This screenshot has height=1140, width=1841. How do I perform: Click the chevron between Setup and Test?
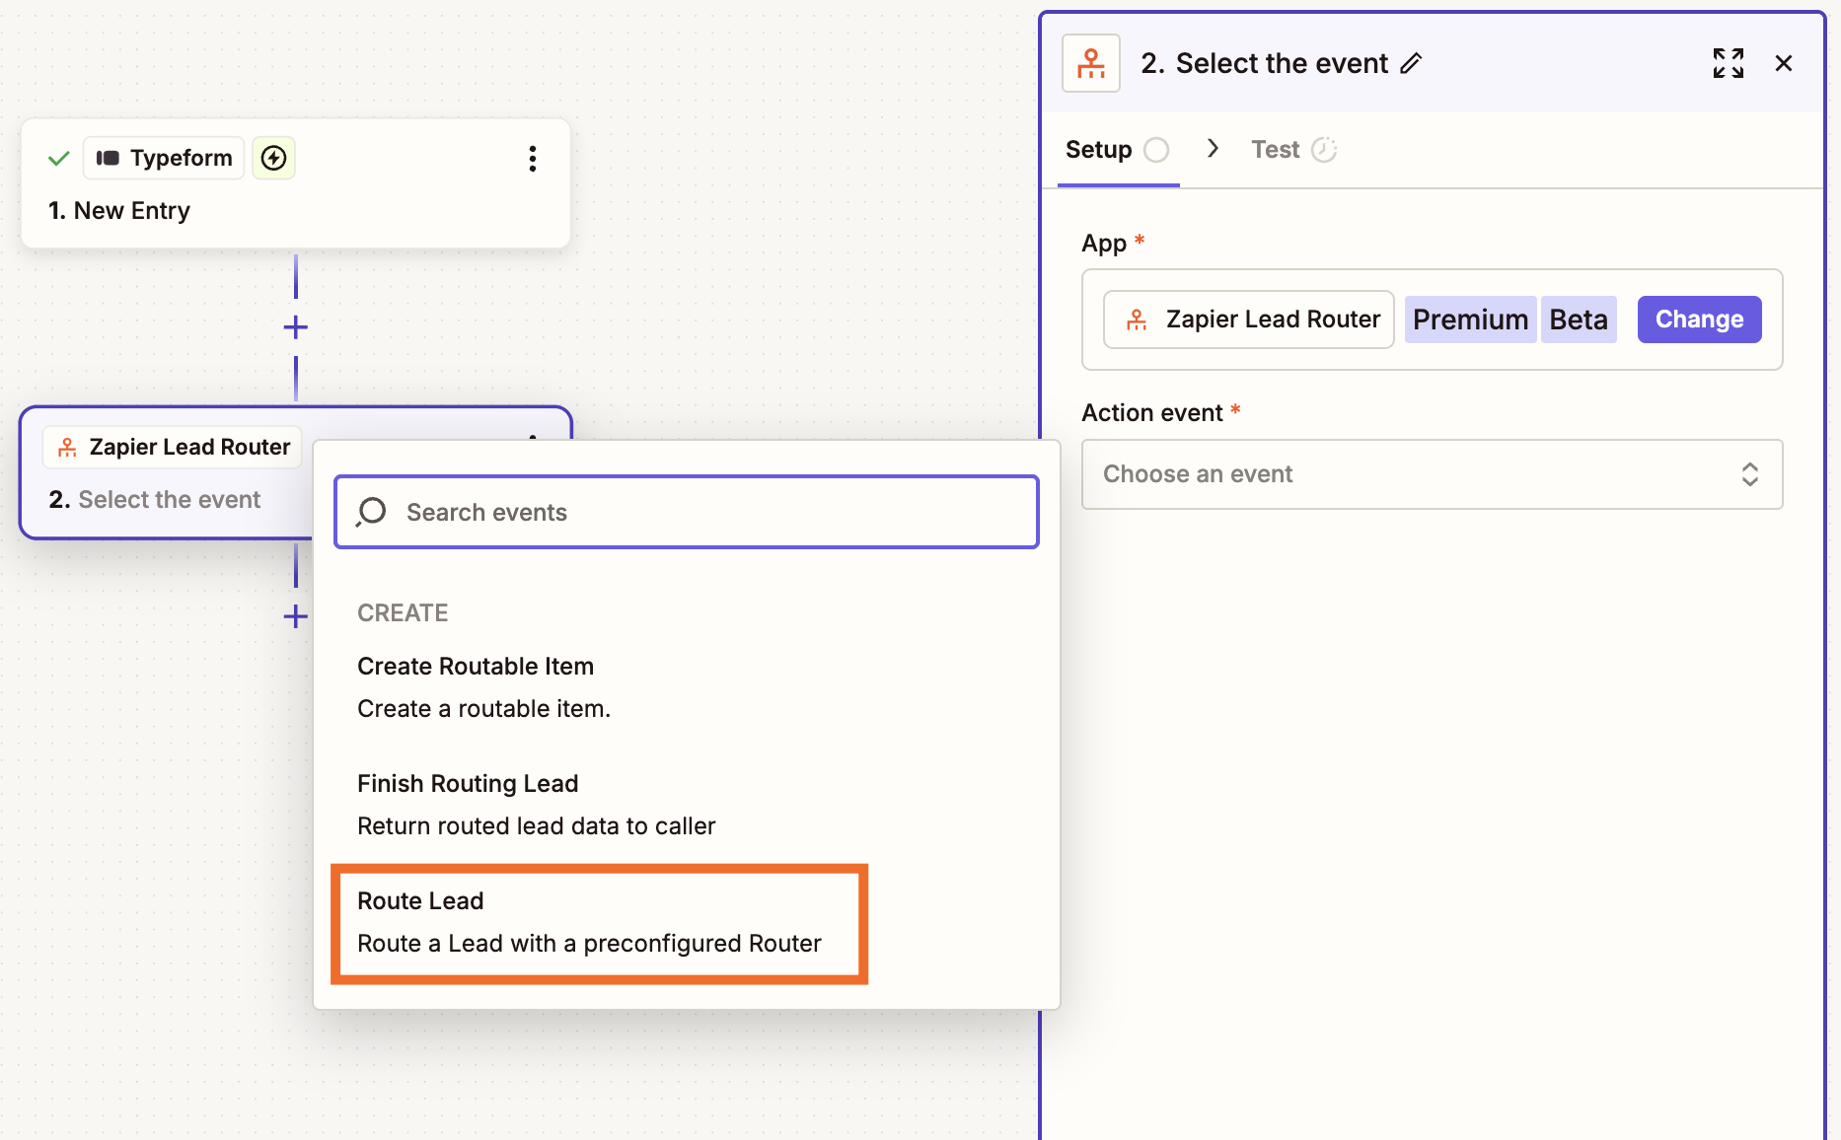[1213, 148]
